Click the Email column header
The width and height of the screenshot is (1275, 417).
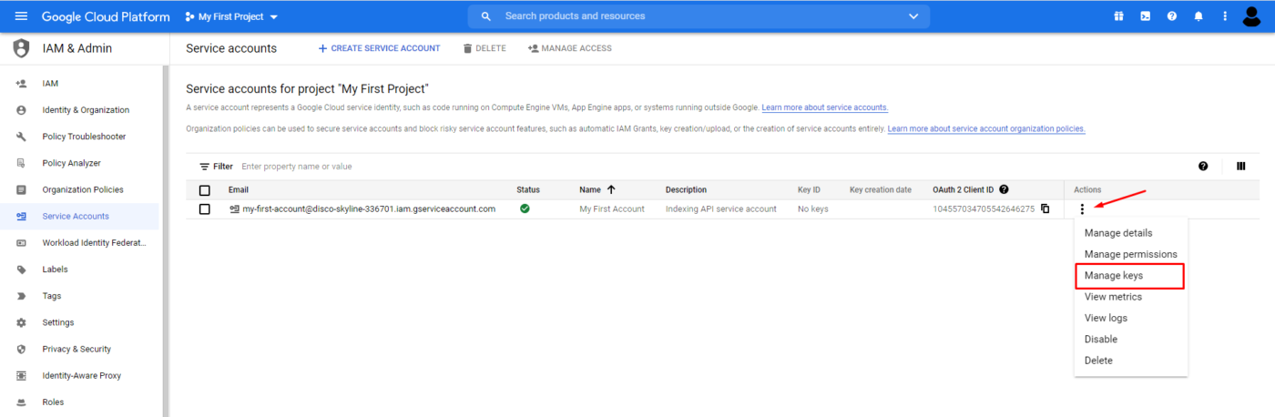coord(239,189)
